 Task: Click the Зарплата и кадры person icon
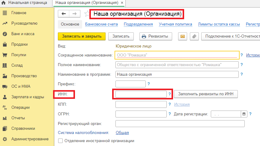pos(5,97)
